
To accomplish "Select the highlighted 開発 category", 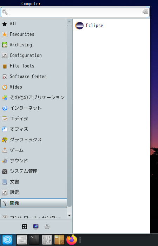I will click(x=34, y=203).
